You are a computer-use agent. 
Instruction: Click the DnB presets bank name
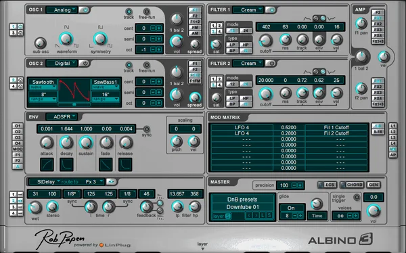pyautogui.click(x=242, y=200)
